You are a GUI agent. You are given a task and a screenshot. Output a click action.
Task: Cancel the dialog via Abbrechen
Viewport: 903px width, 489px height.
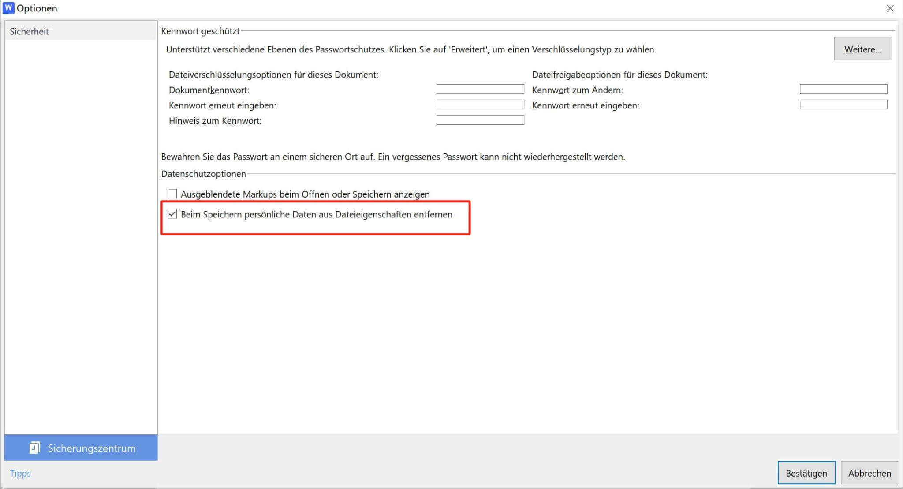(x=869, y=473)
